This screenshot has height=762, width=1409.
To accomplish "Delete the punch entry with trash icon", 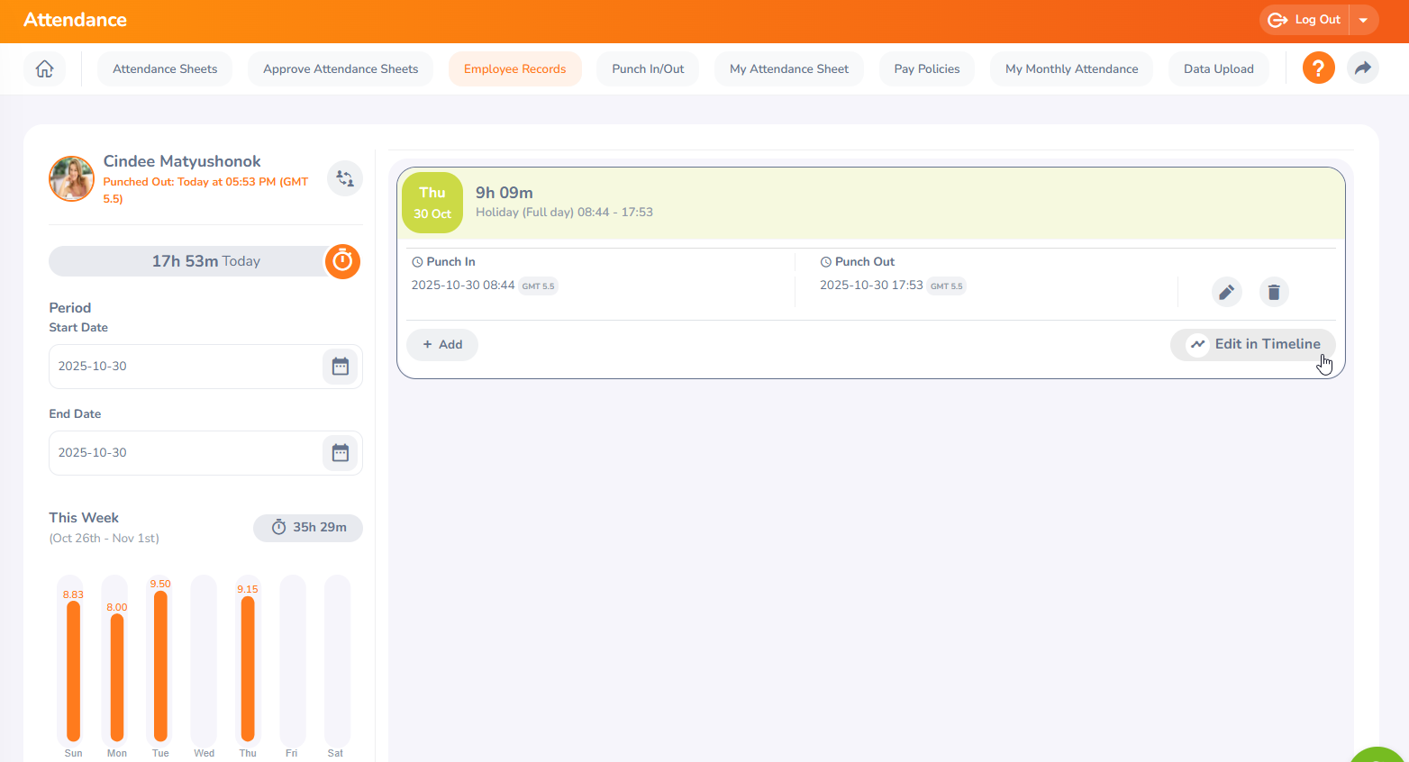I will point(1273,292).
